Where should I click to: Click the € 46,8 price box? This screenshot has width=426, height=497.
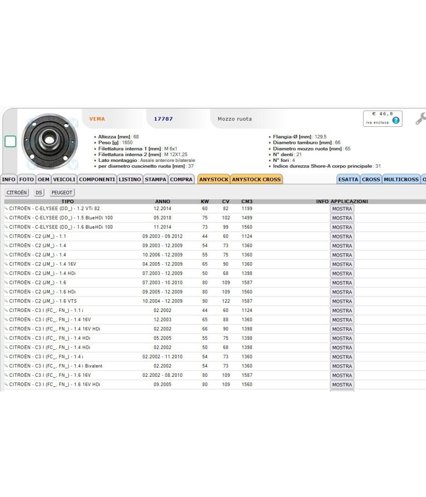[x=382, y=118]
